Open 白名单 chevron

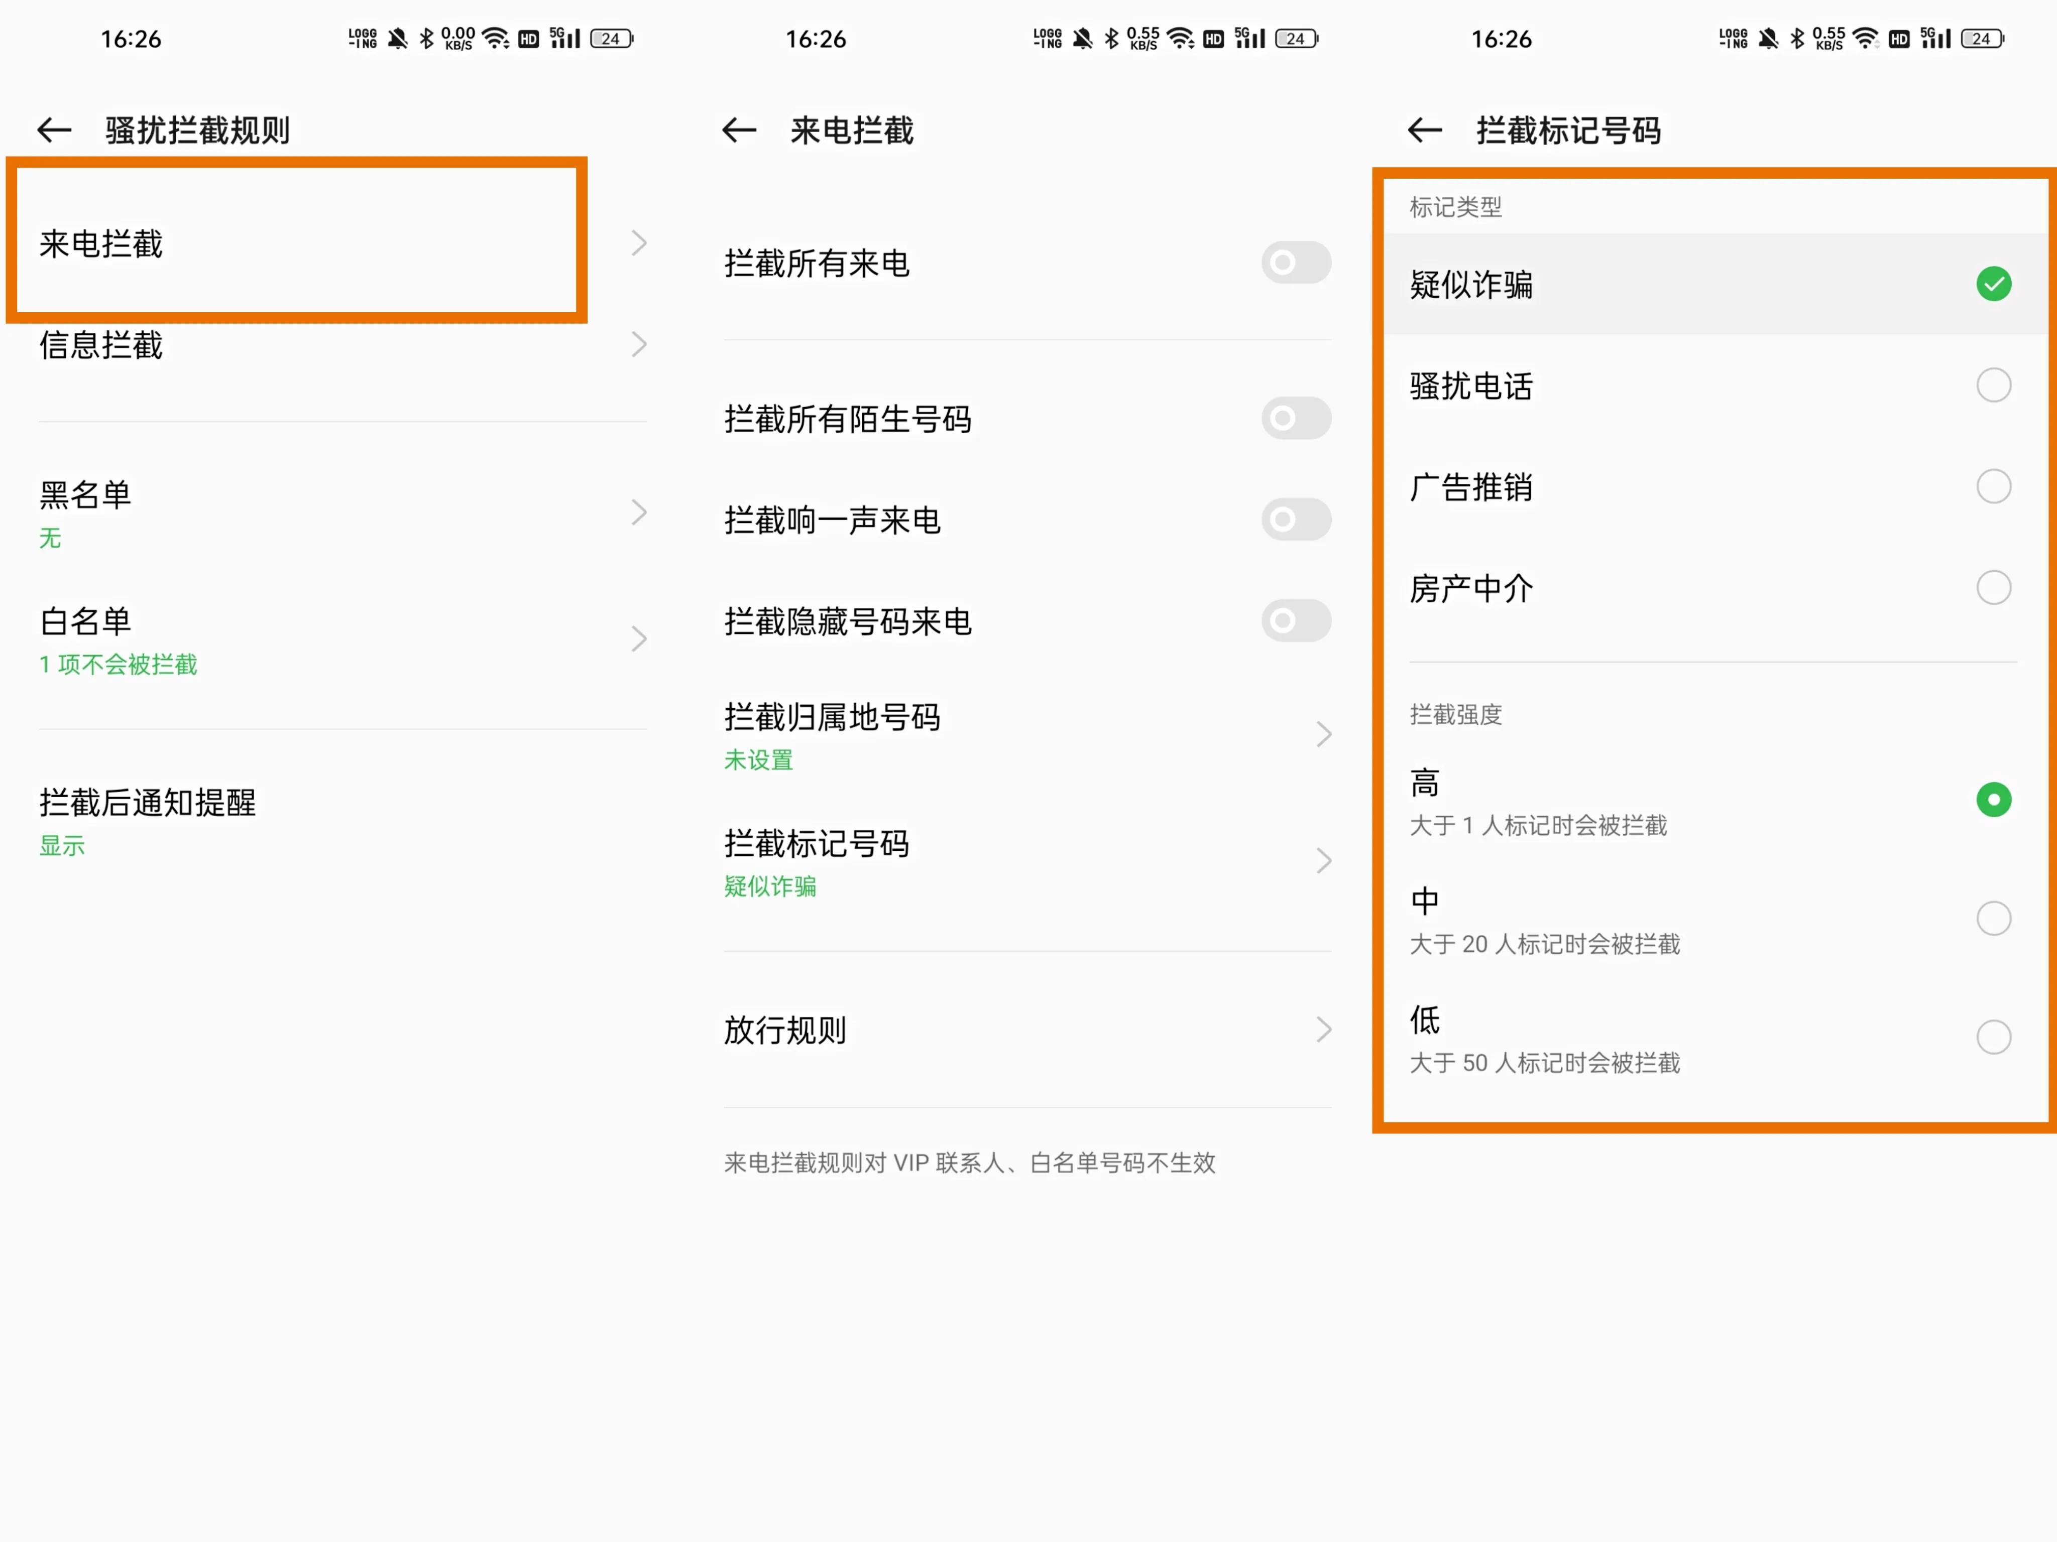[639, 639]
